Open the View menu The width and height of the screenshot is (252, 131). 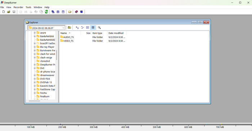pos(9,7)
